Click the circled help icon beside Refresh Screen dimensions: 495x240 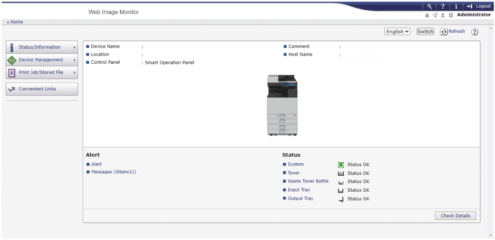475,32
